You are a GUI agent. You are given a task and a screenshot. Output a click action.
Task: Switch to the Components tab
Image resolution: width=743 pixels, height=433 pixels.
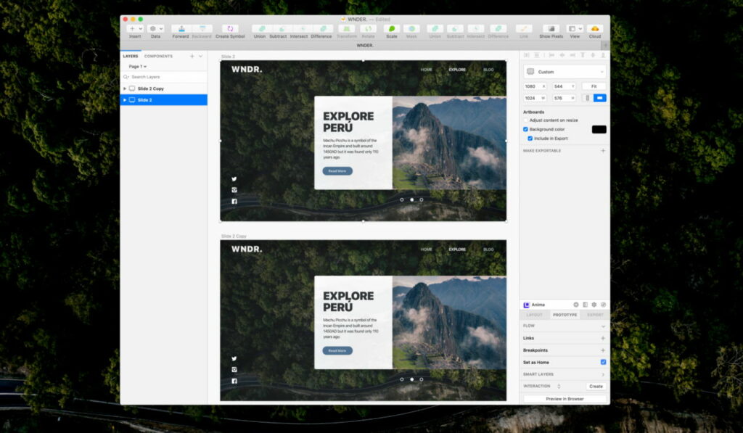[x=158, y=56]
